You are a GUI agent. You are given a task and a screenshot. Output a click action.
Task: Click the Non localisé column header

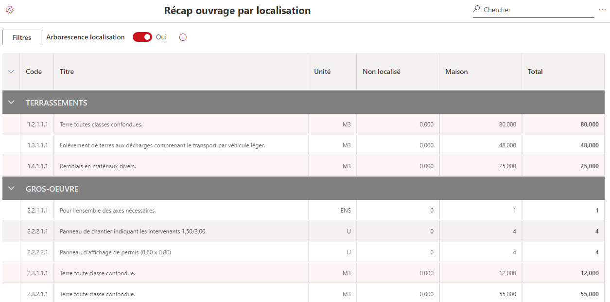coord(382,71)
